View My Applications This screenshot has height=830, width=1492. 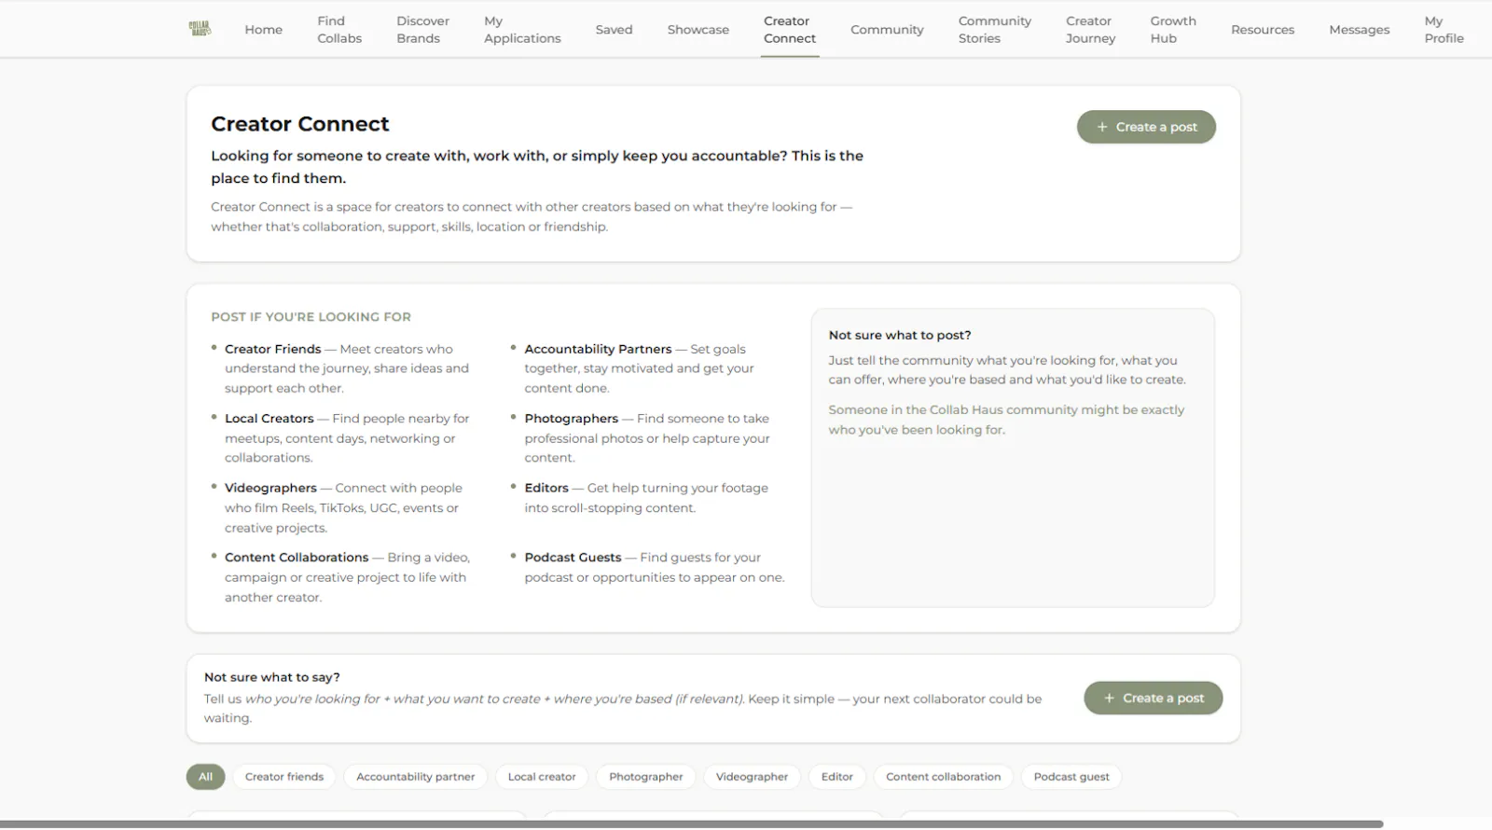pos(522,30)
